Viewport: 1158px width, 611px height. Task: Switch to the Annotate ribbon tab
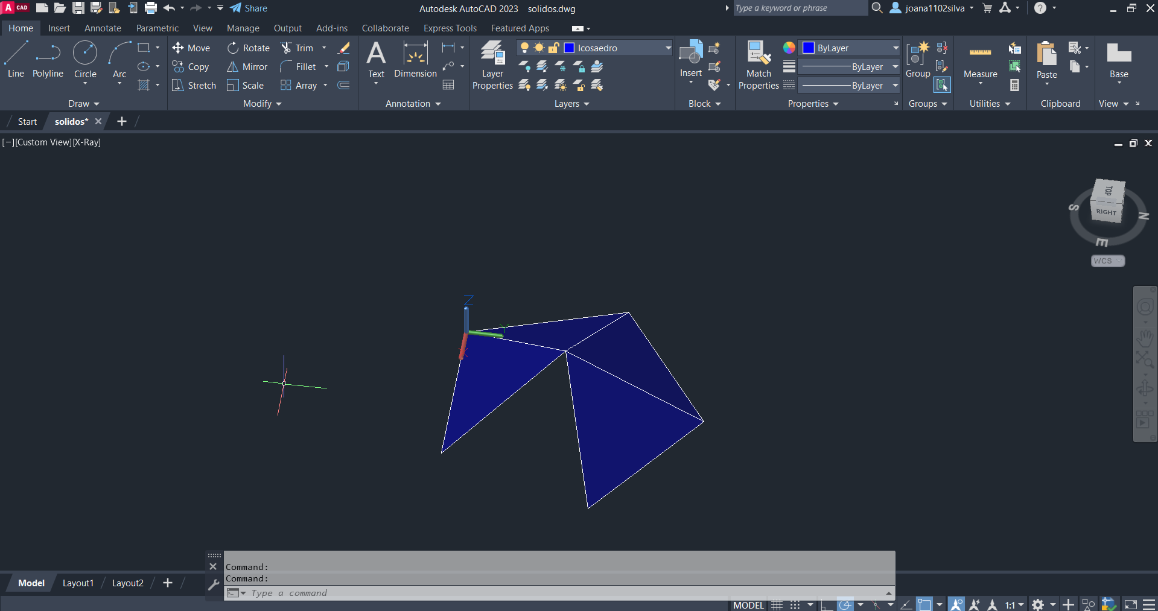(x=103, y=28)
